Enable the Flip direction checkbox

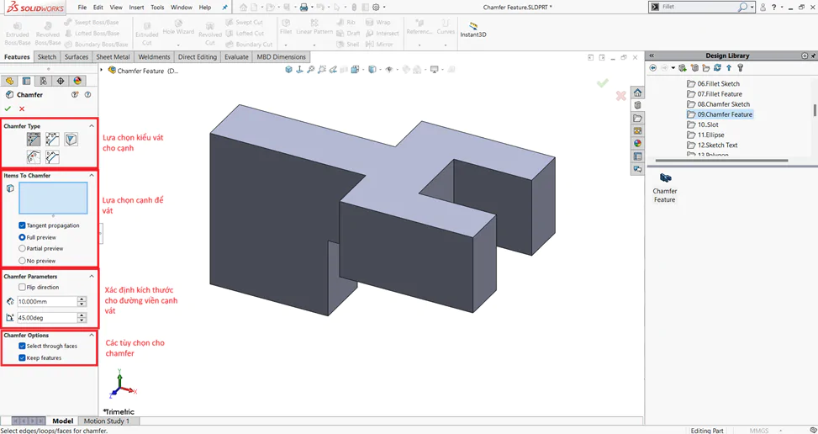tap(22, 288)
